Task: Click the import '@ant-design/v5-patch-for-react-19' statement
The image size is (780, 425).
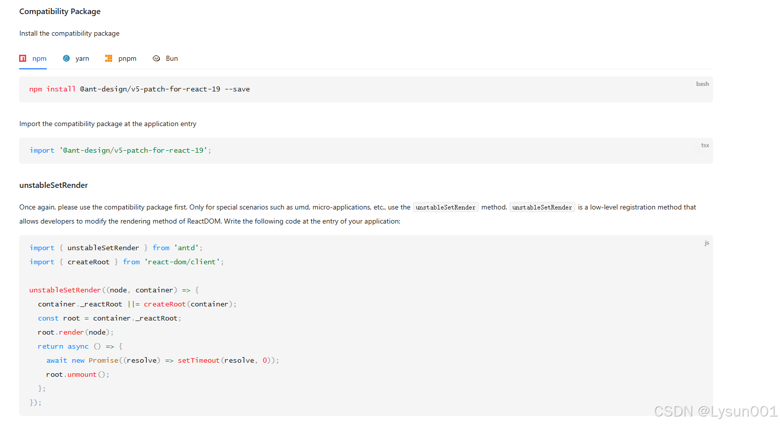Action: pos(120,150)
